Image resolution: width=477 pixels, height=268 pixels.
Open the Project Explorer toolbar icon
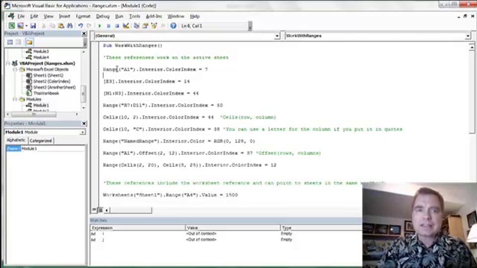pyautogui.click(x=136, y=26)
